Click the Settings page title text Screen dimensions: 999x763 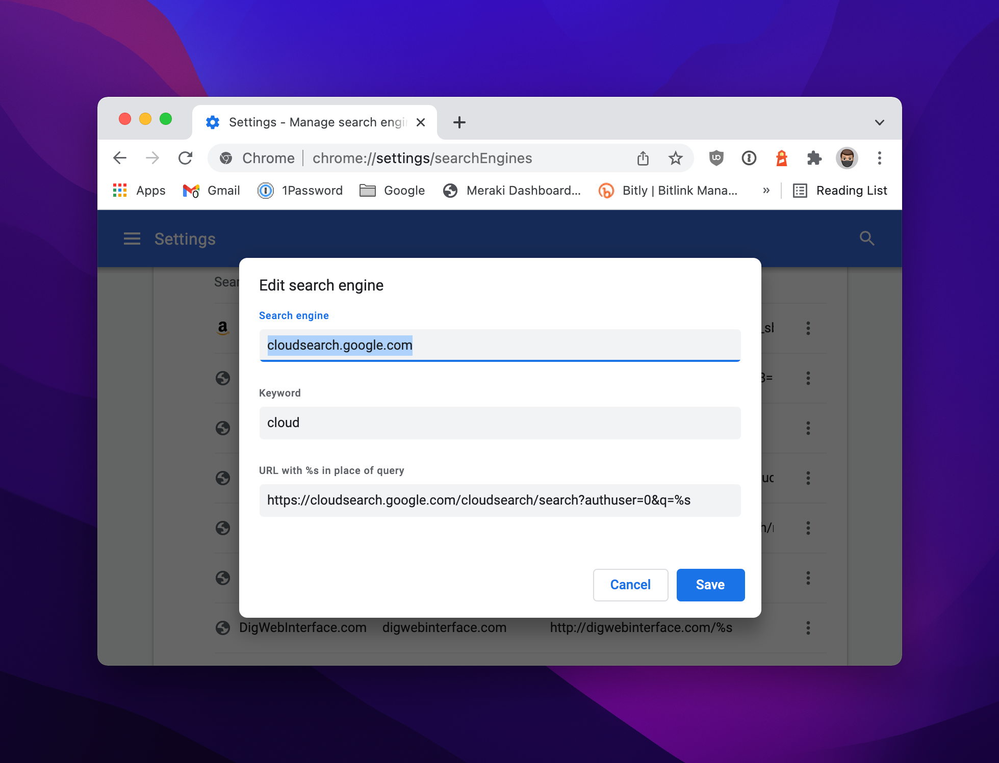point(185,239)
